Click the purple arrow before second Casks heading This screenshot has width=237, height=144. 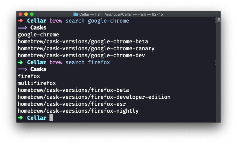[x=22, y=69]
